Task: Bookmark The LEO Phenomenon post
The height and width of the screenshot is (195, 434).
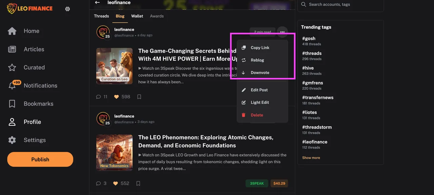Action: [x=138, y=183]
